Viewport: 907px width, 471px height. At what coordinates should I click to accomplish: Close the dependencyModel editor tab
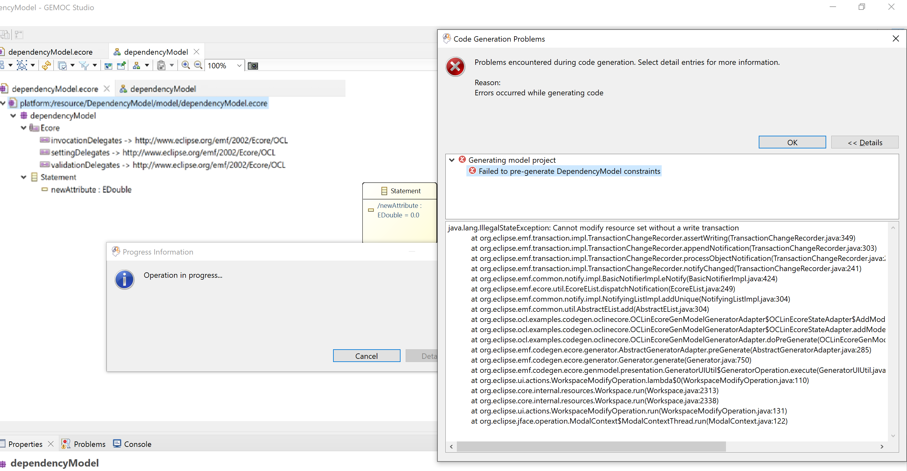(x=197, y=52)
